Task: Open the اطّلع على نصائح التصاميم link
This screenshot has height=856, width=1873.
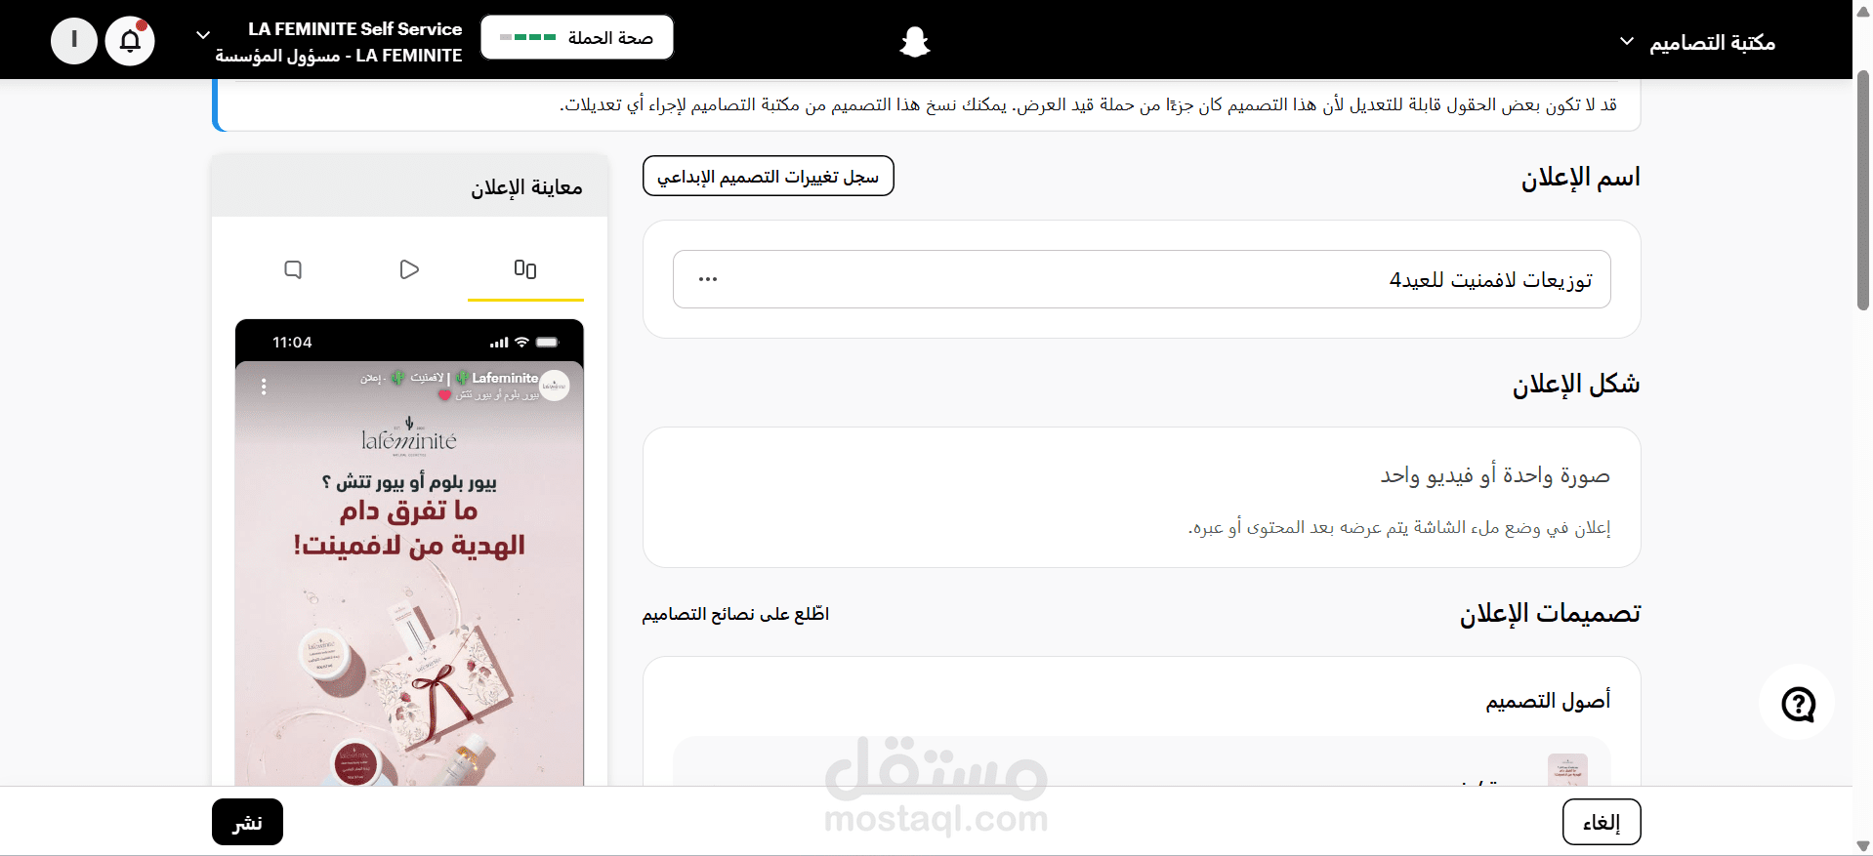Action: coord(735,614)
